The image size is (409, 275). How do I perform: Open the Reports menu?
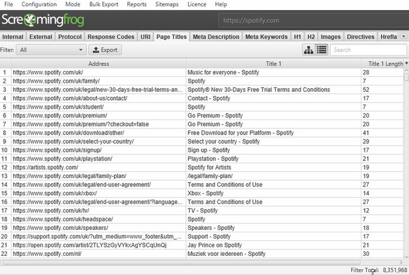[x=137, y=4]
